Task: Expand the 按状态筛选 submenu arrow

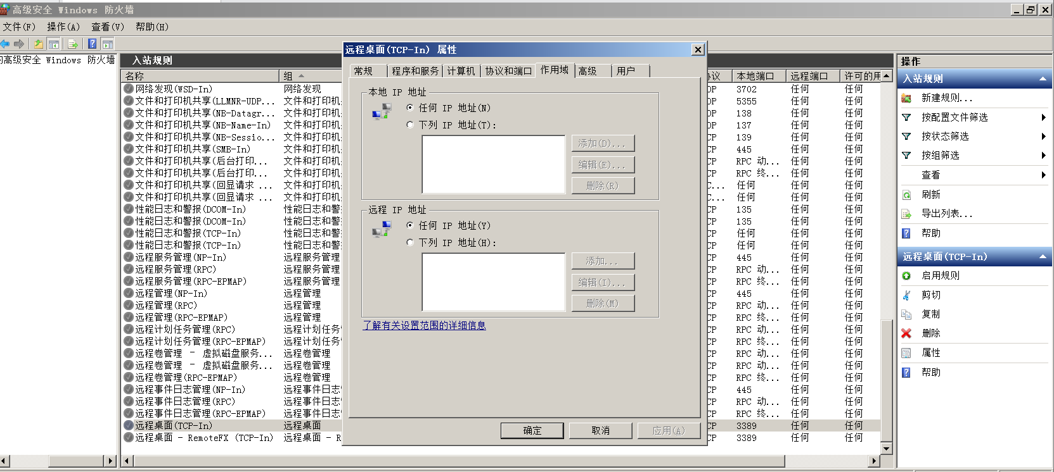Action: [1043, 137]
